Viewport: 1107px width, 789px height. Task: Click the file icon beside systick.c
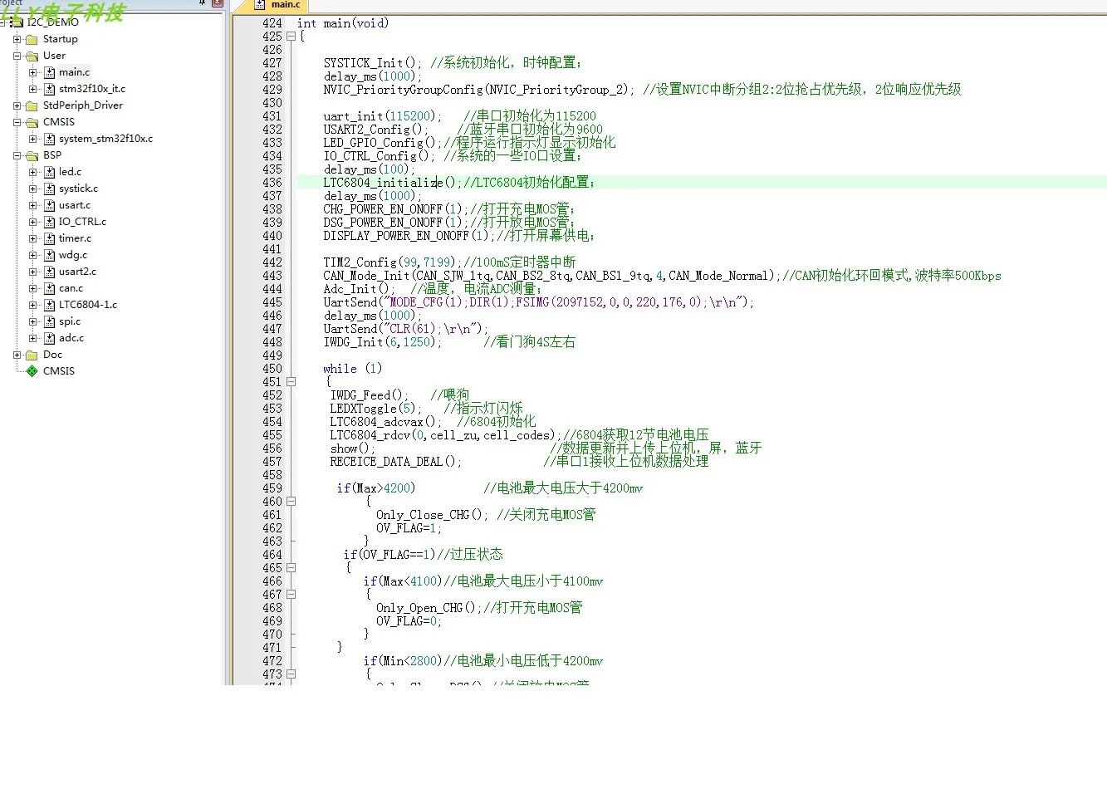tap(49, 189)
